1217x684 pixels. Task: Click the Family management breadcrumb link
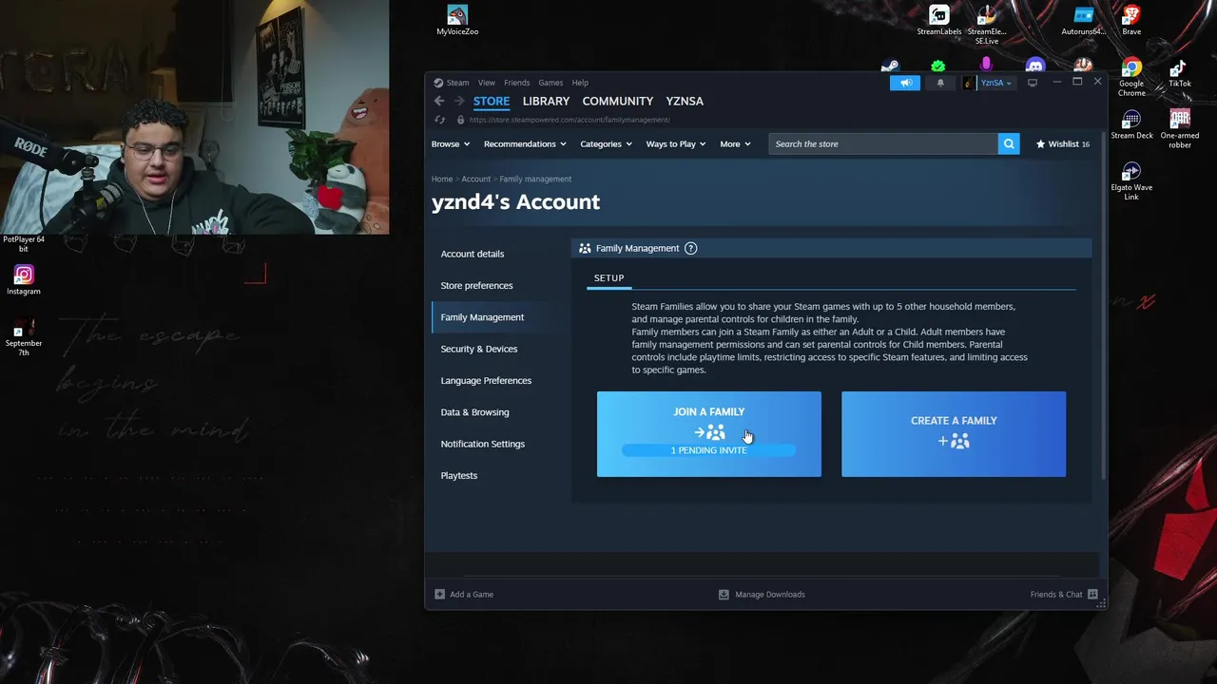535,179
